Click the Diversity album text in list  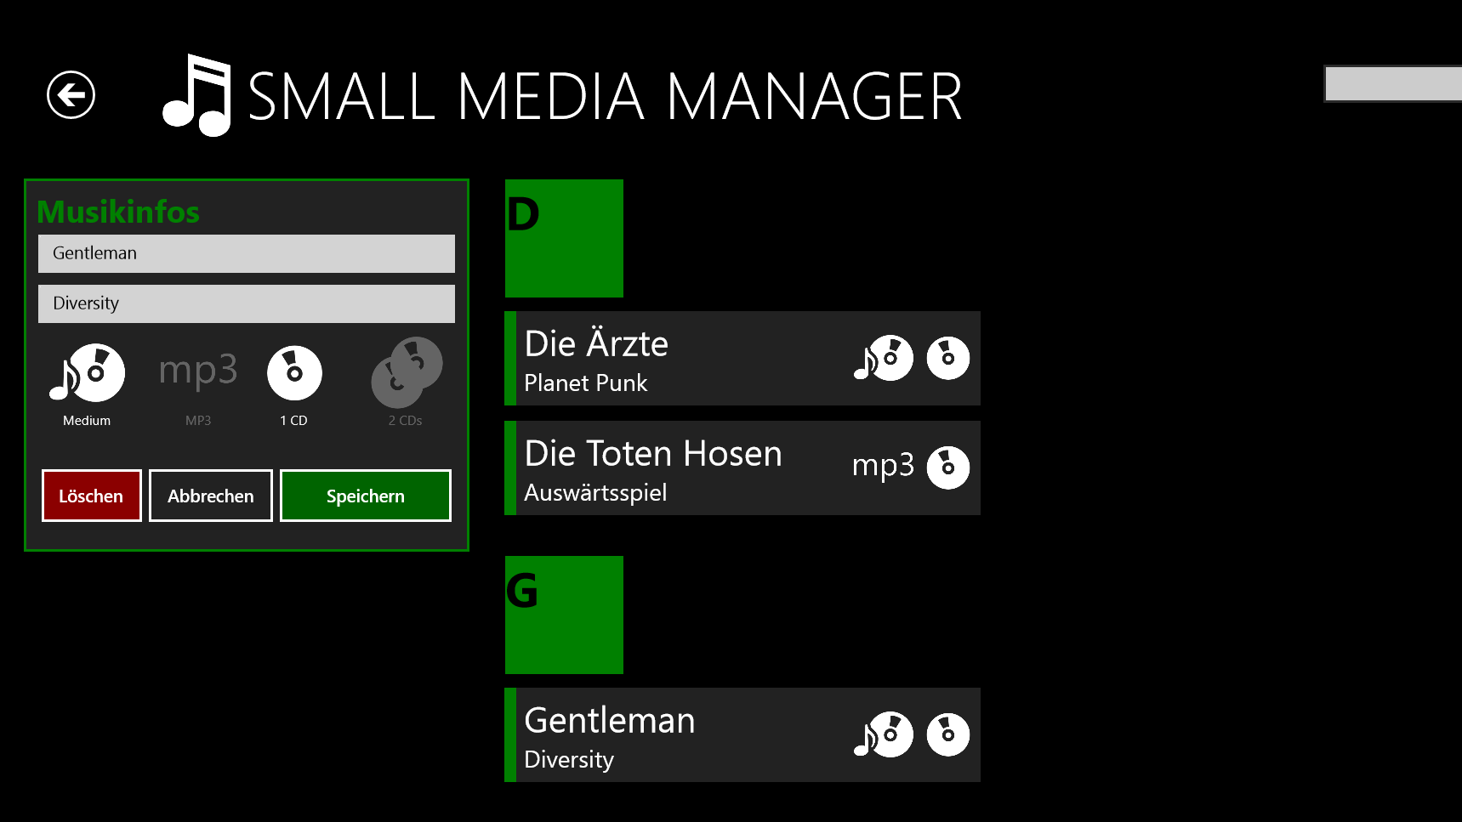click(x=569, y=760)
